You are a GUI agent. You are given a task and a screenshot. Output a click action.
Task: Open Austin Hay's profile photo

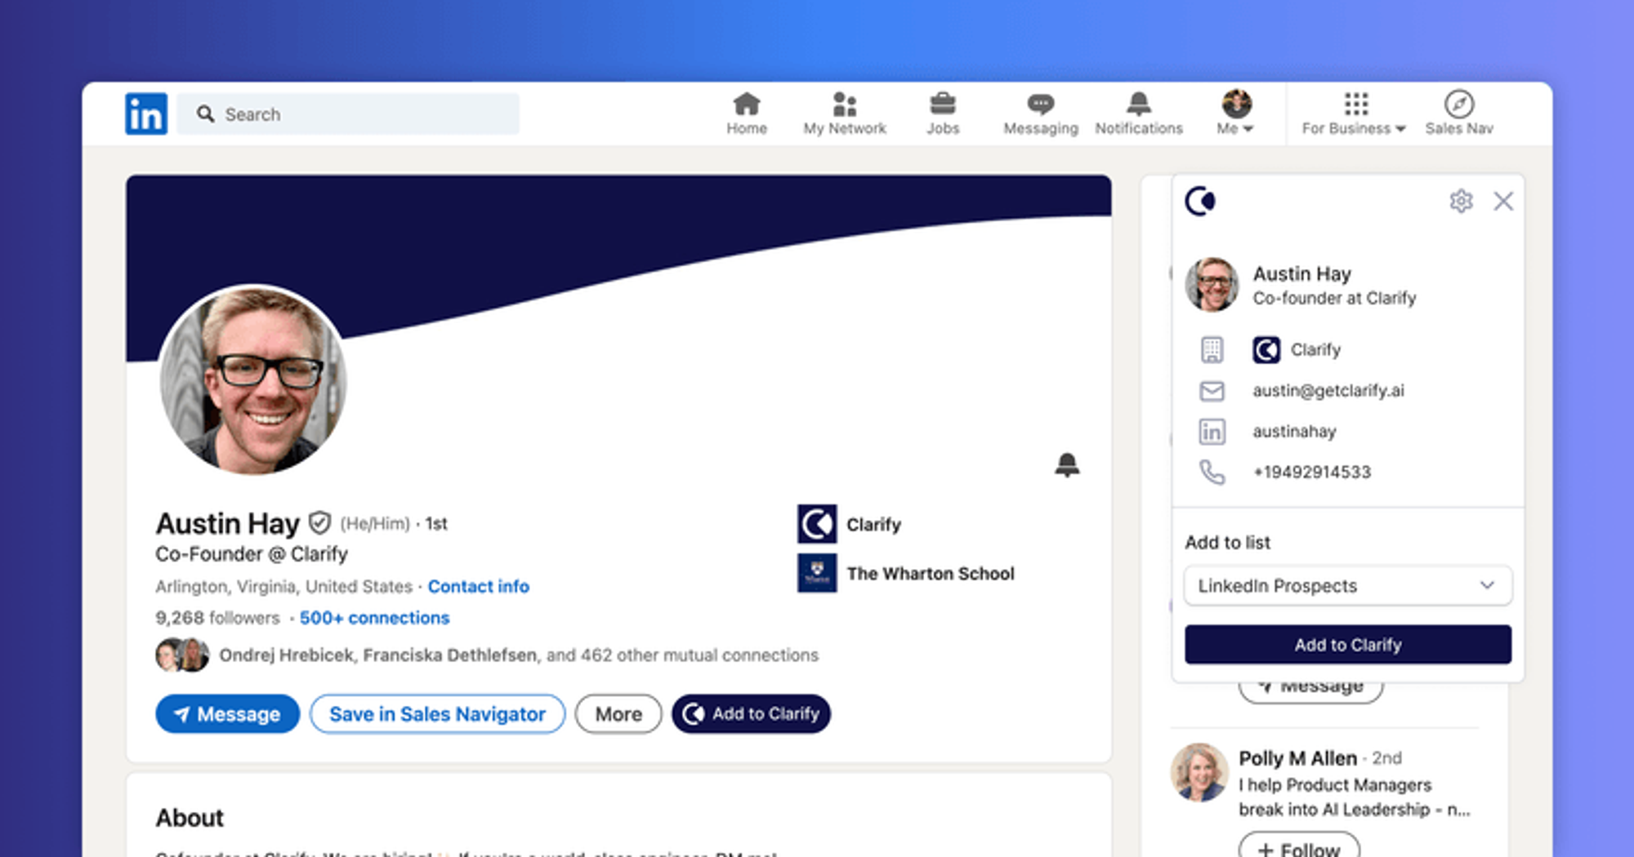253,380
